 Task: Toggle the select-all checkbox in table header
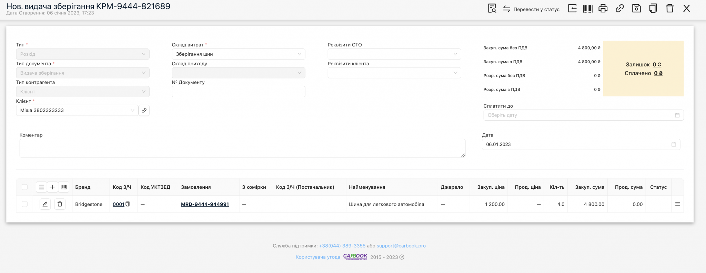pyautogui.click(x=24, y=187)
